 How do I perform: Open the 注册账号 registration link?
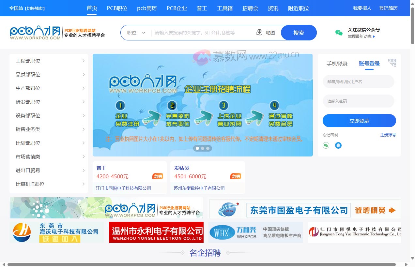point(388,135)
